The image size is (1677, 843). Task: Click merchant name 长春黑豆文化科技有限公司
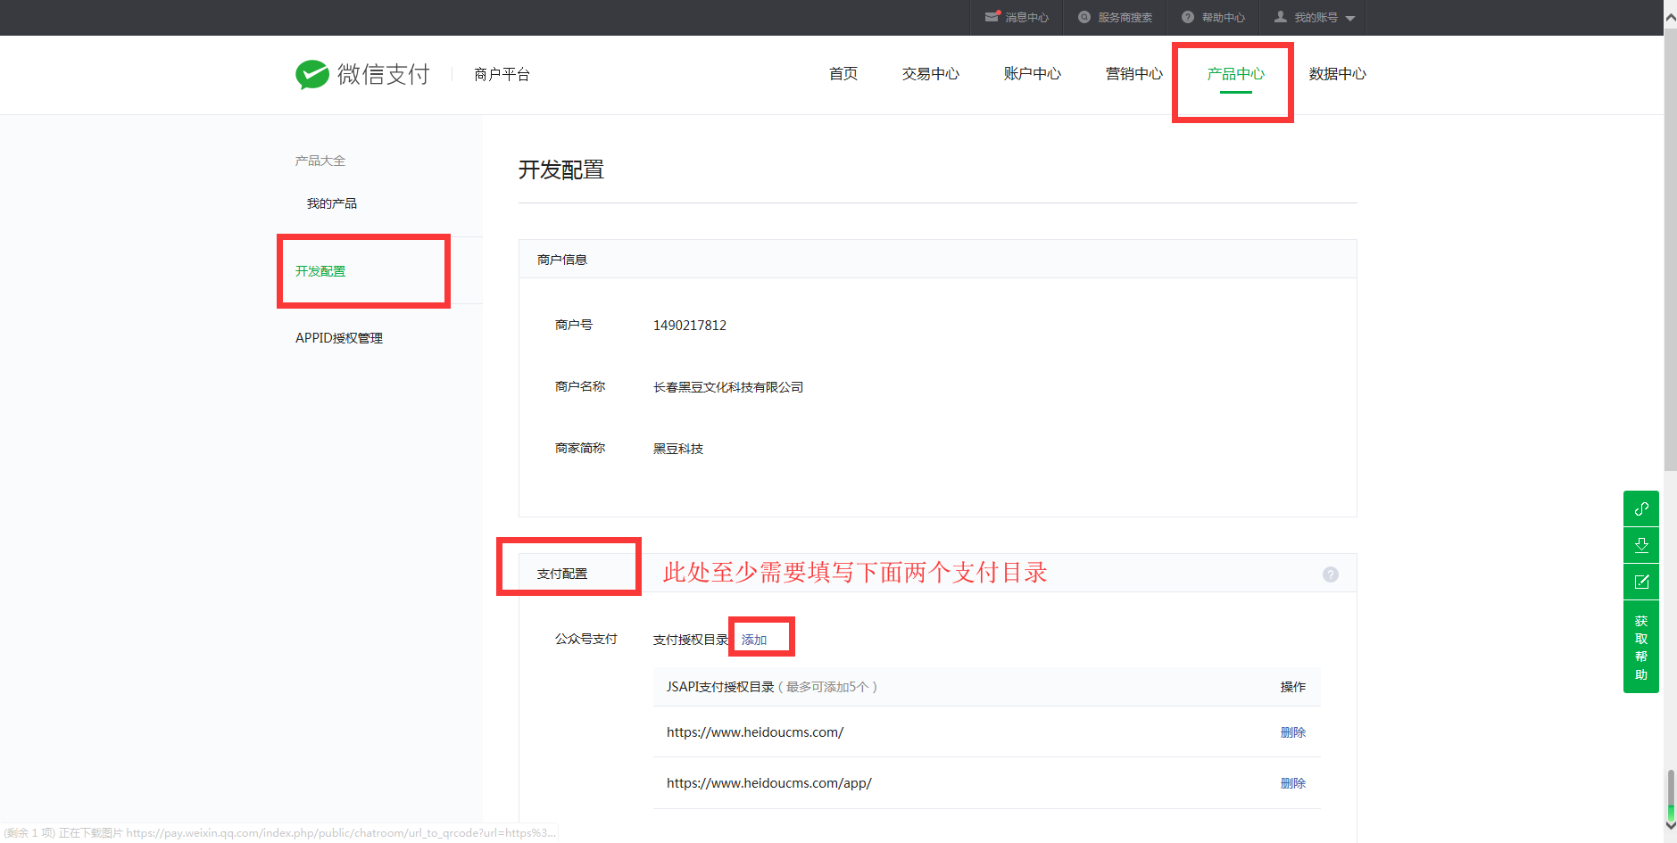[x=728, y=387]
